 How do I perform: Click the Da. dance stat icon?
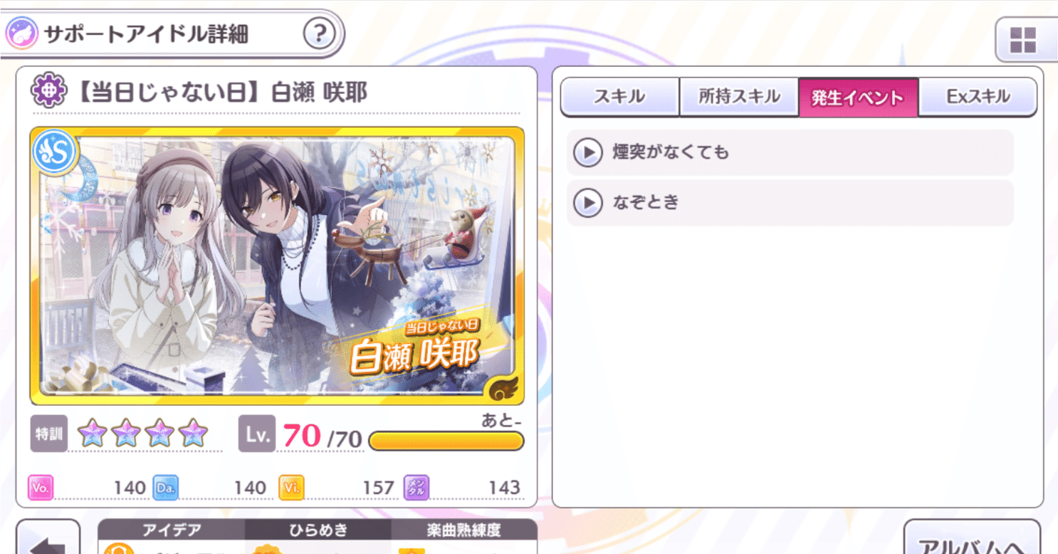(x=165, y=488)
